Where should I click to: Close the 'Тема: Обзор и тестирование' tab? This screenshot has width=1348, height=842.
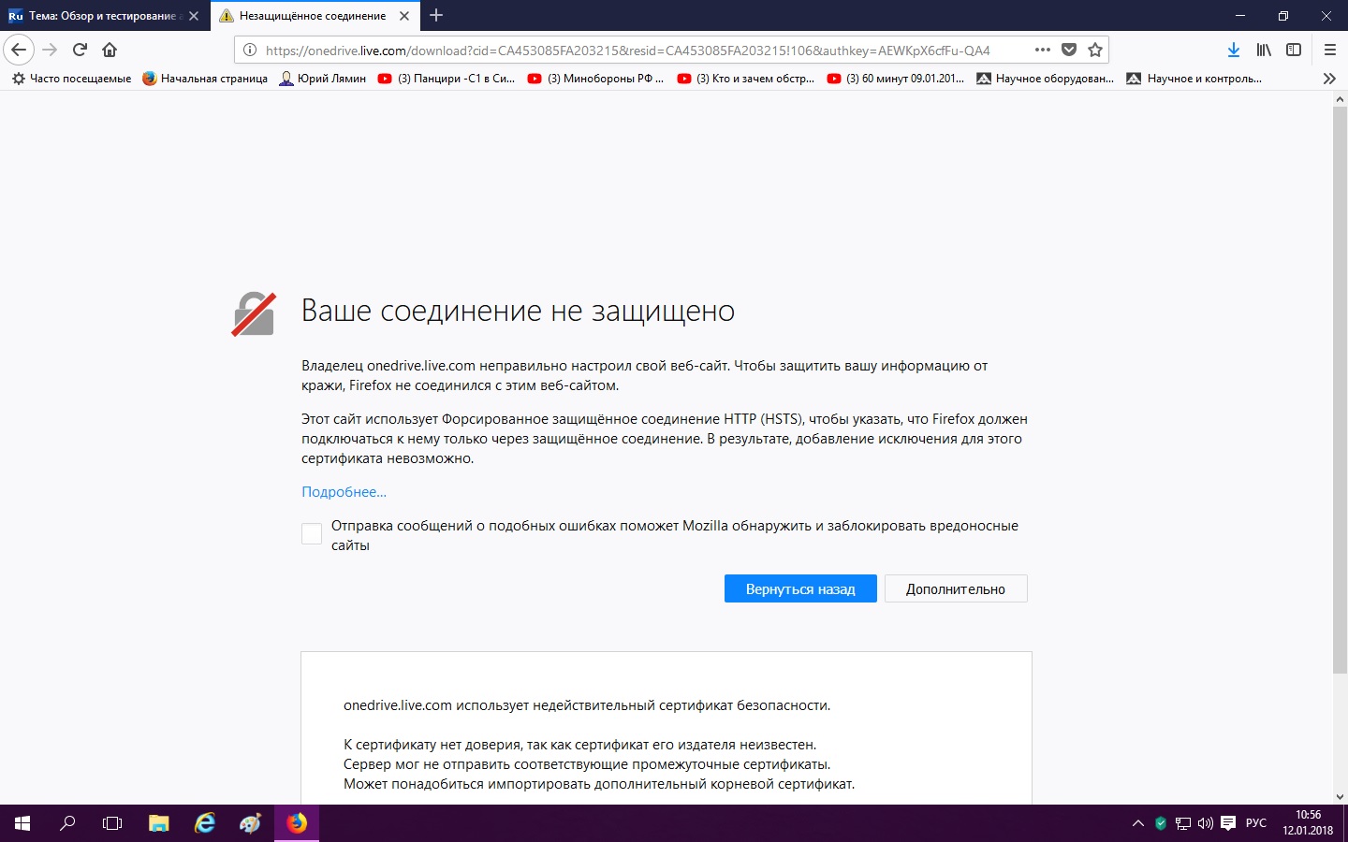tap(194, 16)
